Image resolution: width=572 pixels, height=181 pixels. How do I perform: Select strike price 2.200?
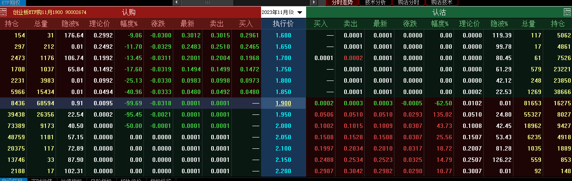pos(283,171)
